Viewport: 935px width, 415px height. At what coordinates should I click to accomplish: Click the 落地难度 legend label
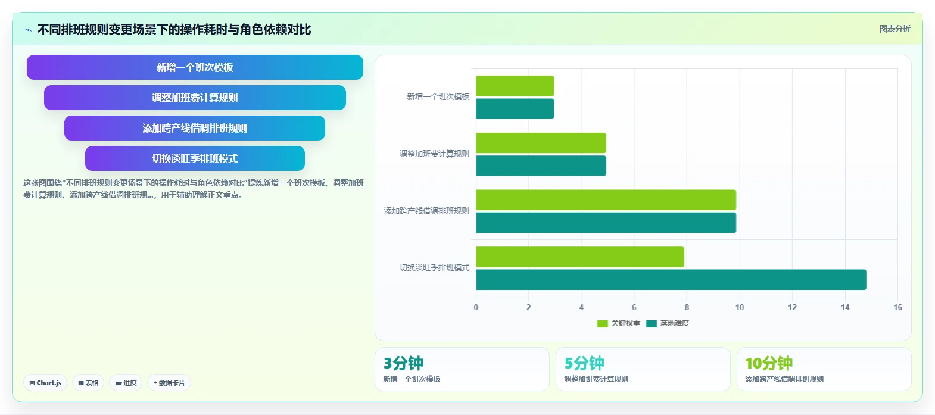(674, 323)
